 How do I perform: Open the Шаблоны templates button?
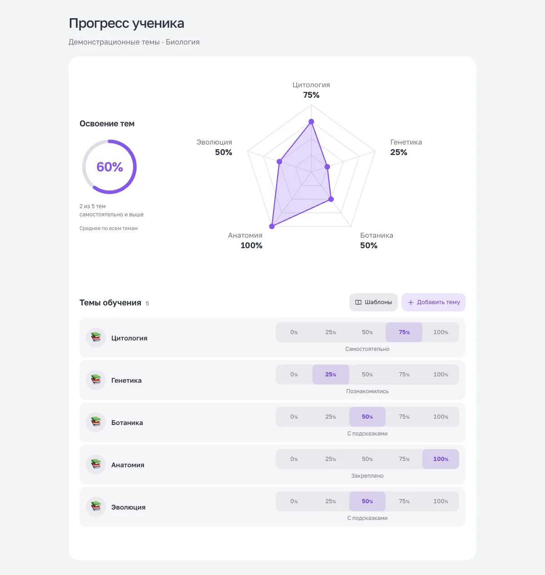(x=373, y=302)
